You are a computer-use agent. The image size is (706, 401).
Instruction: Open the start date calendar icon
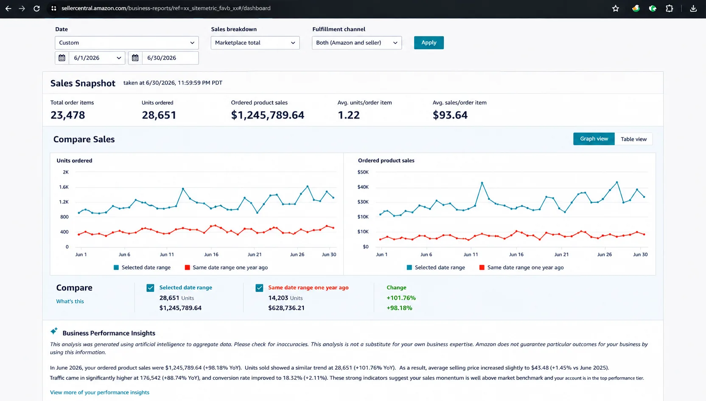click(62, 58)
